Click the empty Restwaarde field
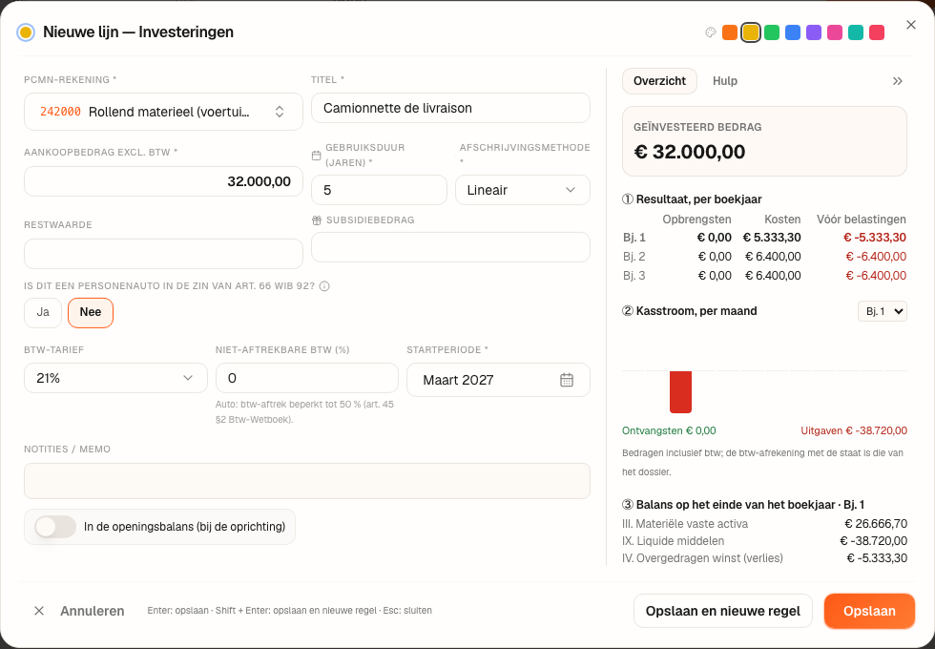This screenshot has height=649, width=935. click(x=163, y=254)
